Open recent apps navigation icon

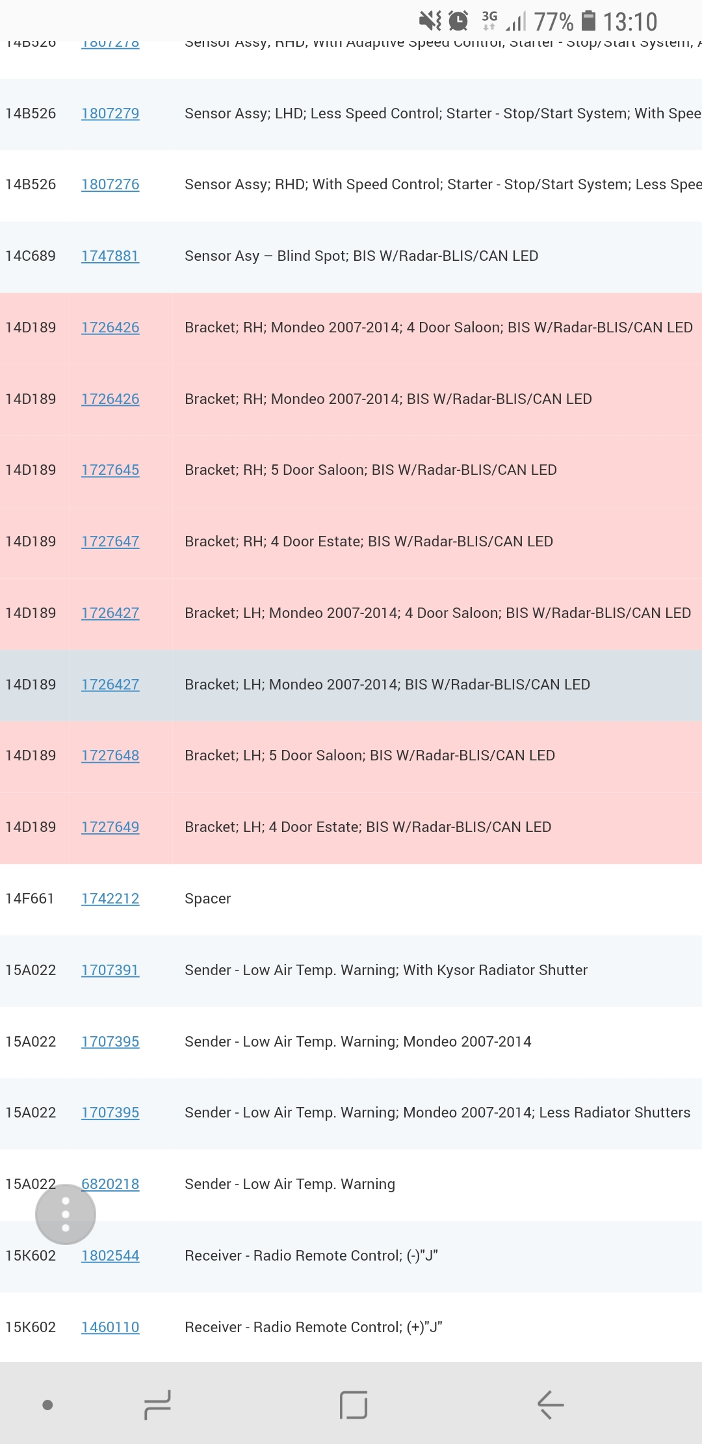pyautogui.click(x=157, y=1404)
